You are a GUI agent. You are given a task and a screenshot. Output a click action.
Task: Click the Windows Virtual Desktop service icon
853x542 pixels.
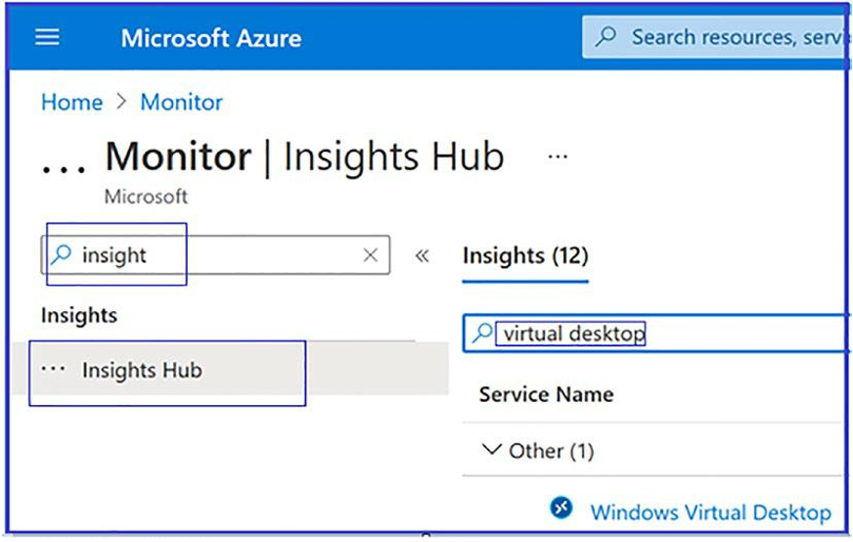coord(561,508)
